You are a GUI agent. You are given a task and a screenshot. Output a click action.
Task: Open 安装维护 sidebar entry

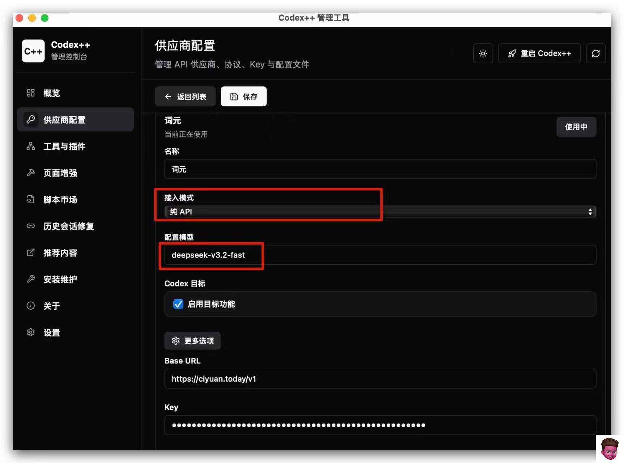click(x=75, y=279)
